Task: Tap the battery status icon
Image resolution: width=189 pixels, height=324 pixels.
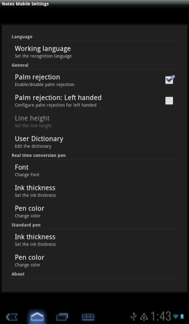Action: (182, 316)
